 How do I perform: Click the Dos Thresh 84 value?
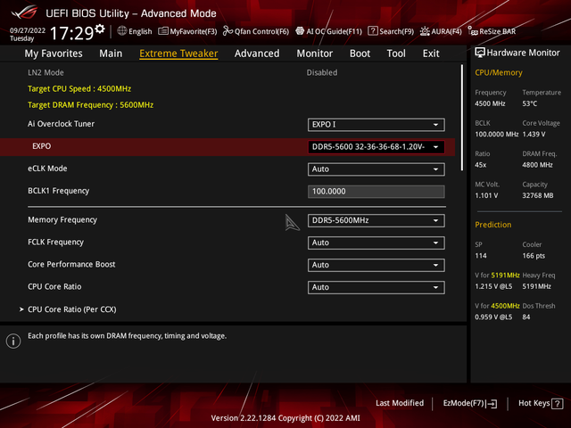click(x=525, y=317)
